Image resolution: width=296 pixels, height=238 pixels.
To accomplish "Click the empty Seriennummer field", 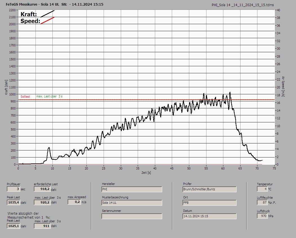I will 132,216.
